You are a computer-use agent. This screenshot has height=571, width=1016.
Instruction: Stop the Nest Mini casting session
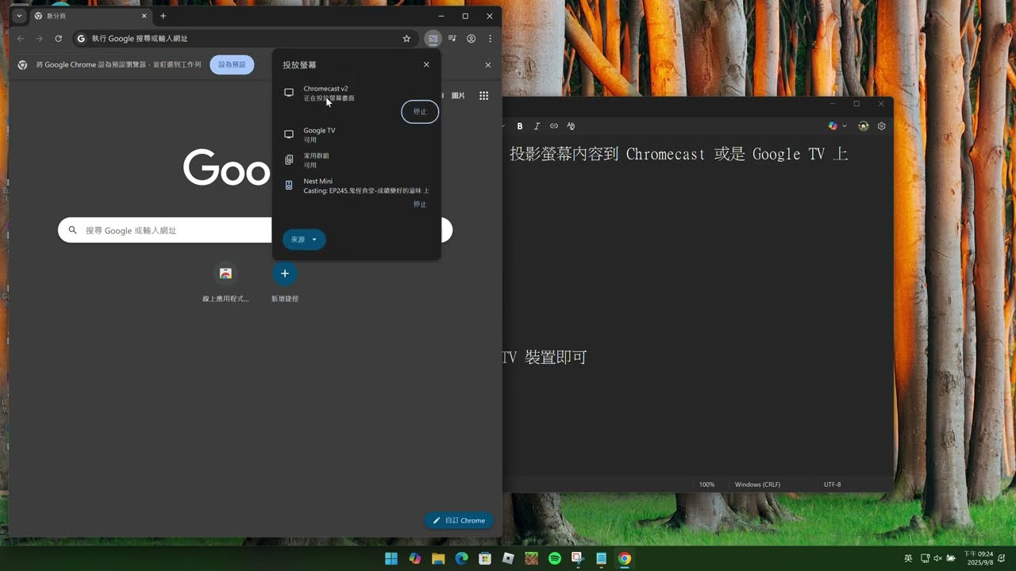[x=420, y=205]
